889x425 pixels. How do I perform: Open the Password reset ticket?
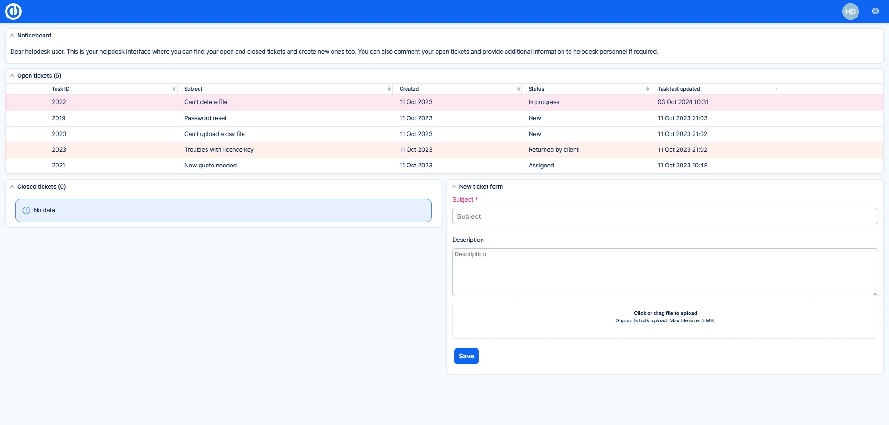[x=205, y=118]
